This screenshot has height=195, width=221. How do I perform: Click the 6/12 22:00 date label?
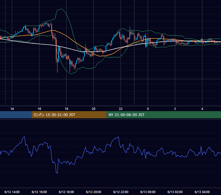pos(121,192)
